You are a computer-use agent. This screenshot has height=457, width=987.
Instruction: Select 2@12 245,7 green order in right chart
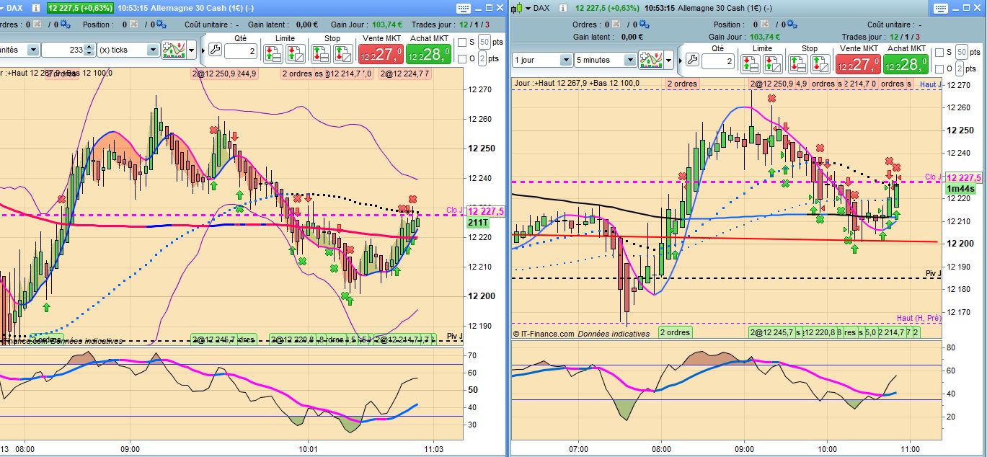(774, 332)
